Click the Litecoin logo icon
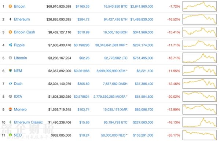The image size is (220, 141). (10, 58)
